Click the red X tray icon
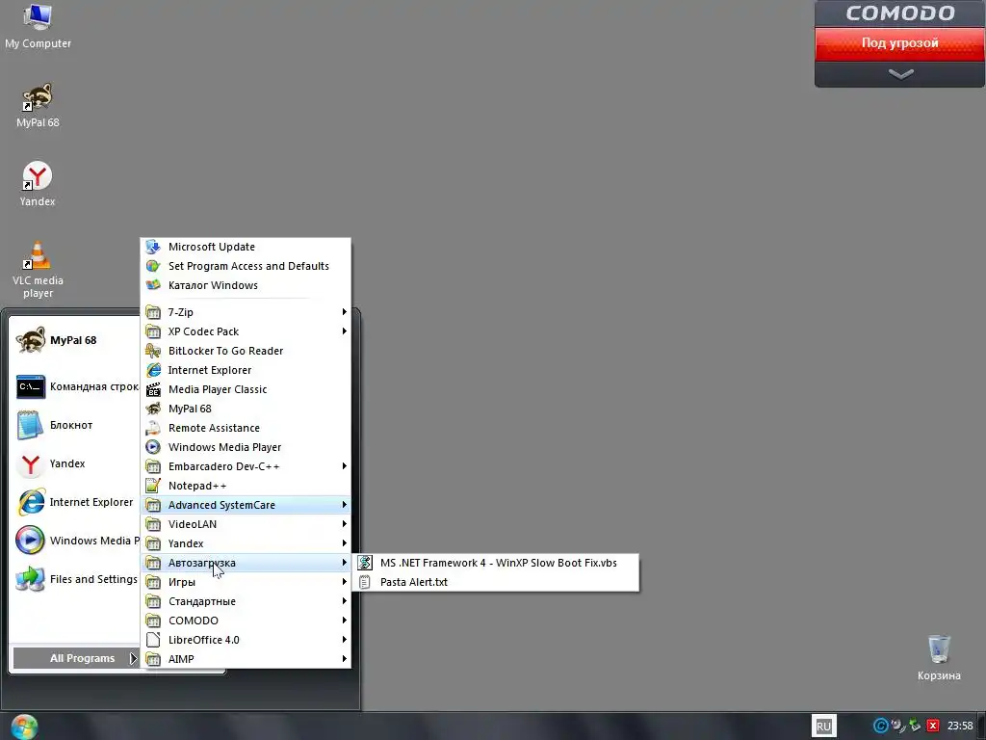 [x=933, y=727]
